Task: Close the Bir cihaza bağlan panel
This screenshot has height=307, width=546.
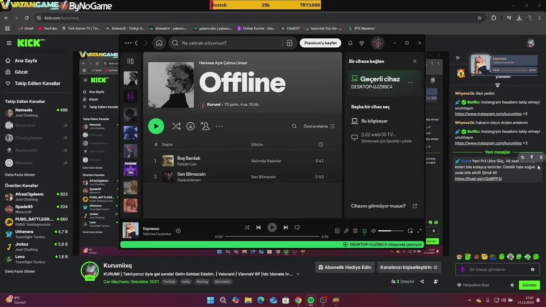Action: coord(415,61)
